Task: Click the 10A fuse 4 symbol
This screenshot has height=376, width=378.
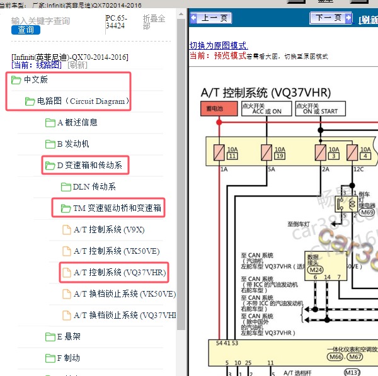Action: [x=352, y=152]
